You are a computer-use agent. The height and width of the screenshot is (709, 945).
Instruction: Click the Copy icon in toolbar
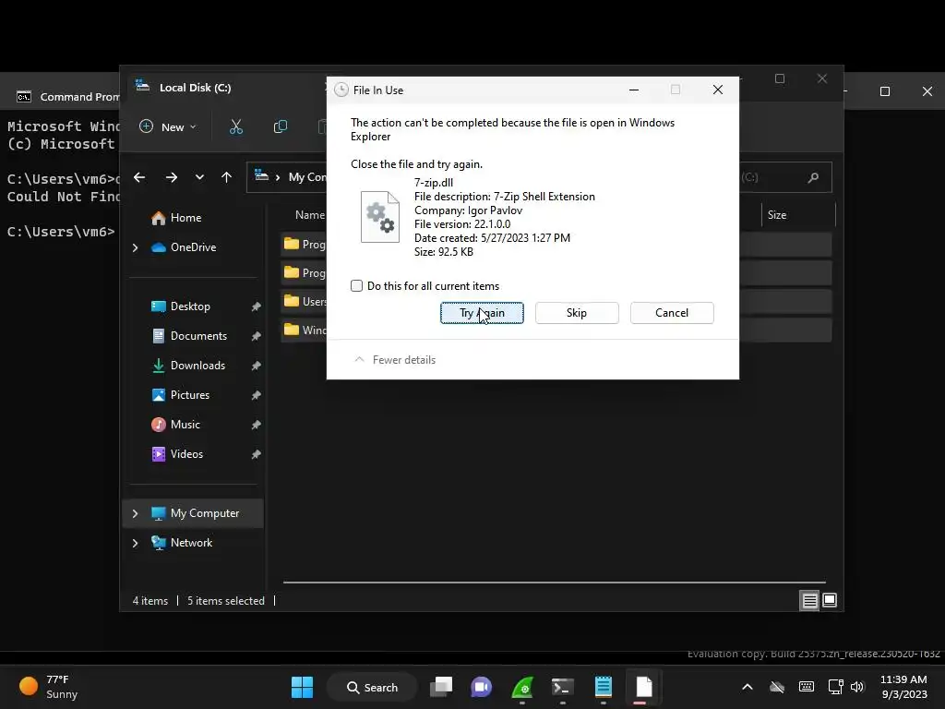[281, 126]
